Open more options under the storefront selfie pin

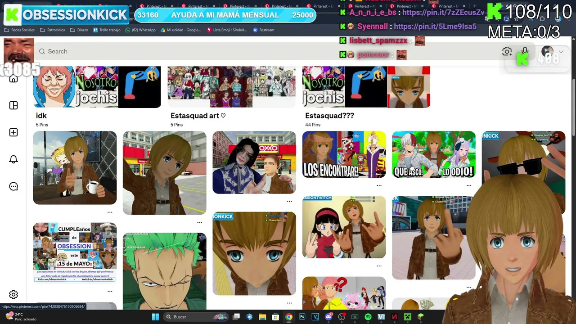click(200, 222)
